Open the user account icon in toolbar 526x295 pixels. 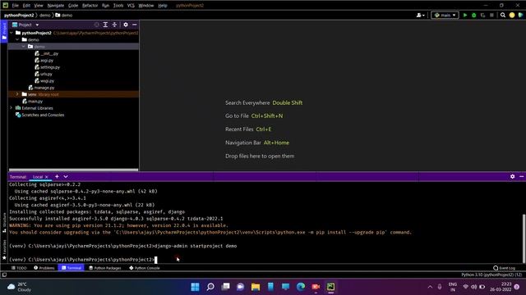pyautogui.click(x=420, y=15)
